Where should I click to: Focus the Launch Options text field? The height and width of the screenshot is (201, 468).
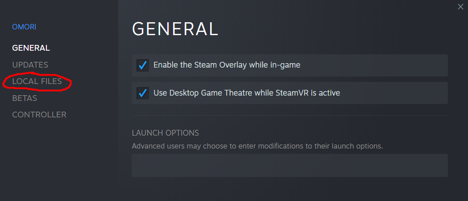click(x=290, y=165)
